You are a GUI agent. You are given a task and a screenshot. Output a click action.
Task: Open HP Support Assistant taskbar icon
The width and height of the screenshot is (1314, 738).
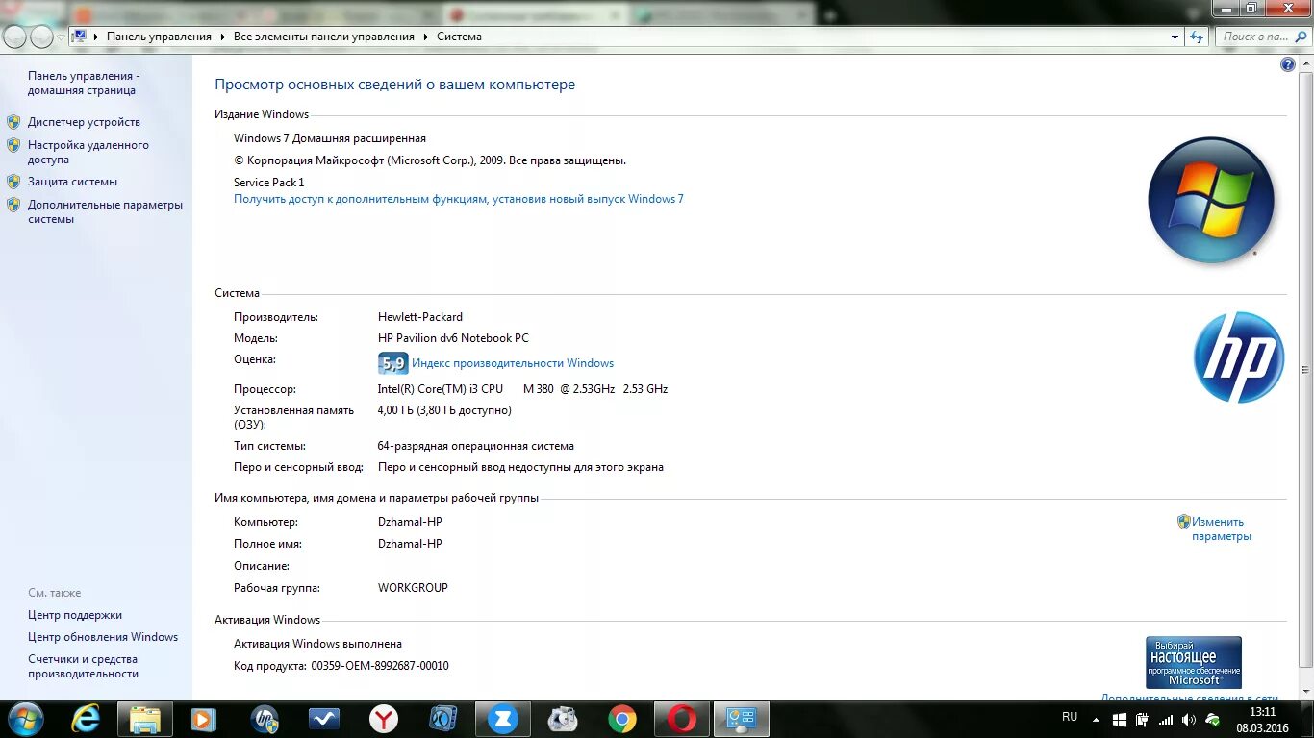pyautogui.click(x=265, y=719)
